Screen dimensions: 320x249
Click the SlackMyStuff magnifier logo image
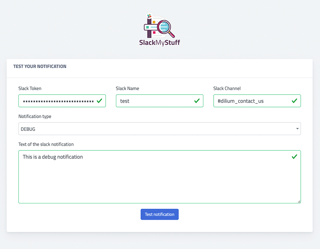coord(159,26)
